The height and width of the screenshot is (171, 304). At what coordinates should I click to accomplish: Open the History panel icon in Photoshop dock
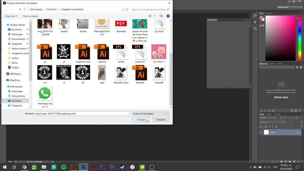[x=255, y=16]
